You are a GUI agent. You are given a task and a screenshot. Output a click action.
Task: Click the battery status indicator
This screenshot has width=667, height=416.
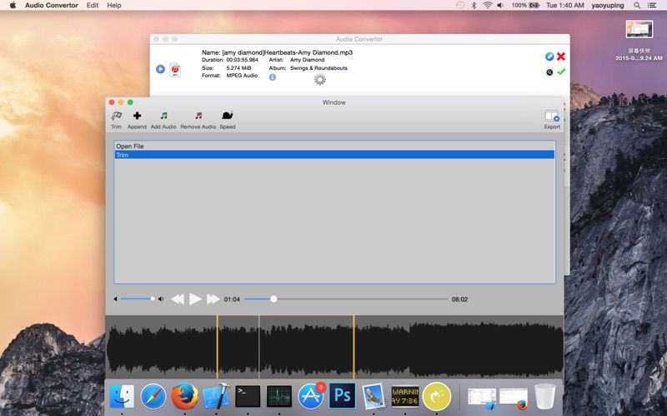[x=525, y=5]
